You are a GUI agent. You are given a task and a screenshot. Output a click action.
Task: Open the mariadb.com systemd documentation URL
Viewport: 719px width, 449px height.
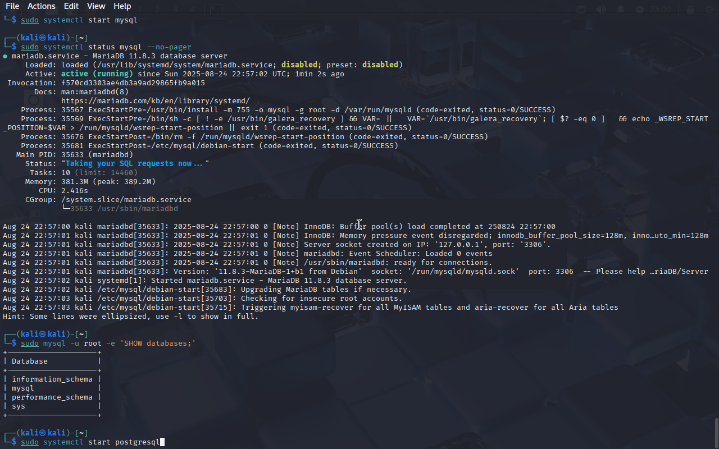(156, 101)
